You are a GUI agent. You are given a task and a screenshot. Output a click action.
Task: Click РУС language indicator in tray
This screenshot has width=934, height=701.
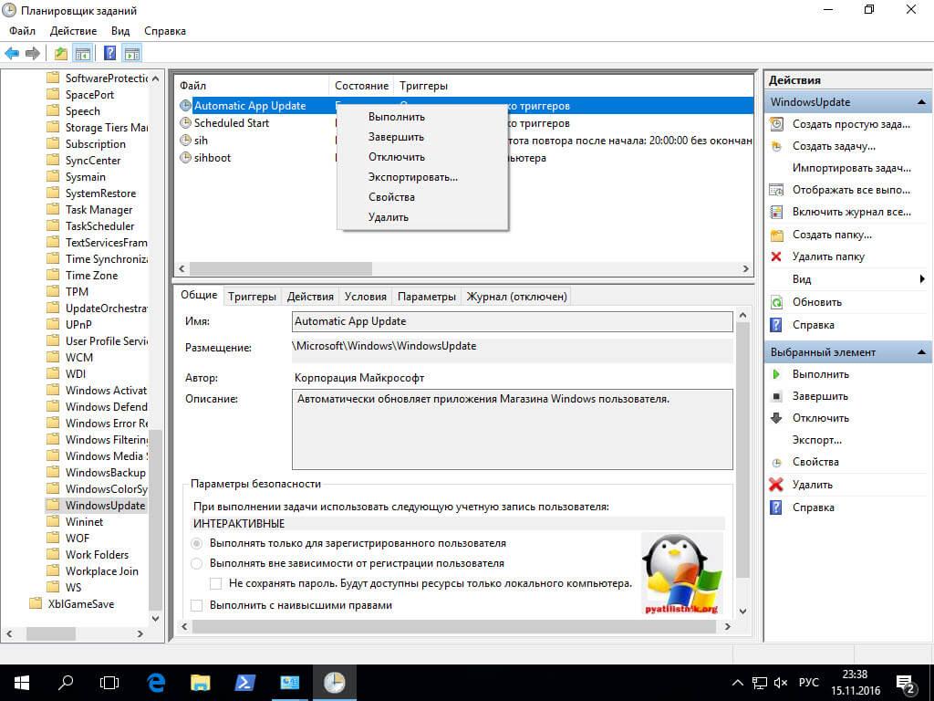click(808, 683)
